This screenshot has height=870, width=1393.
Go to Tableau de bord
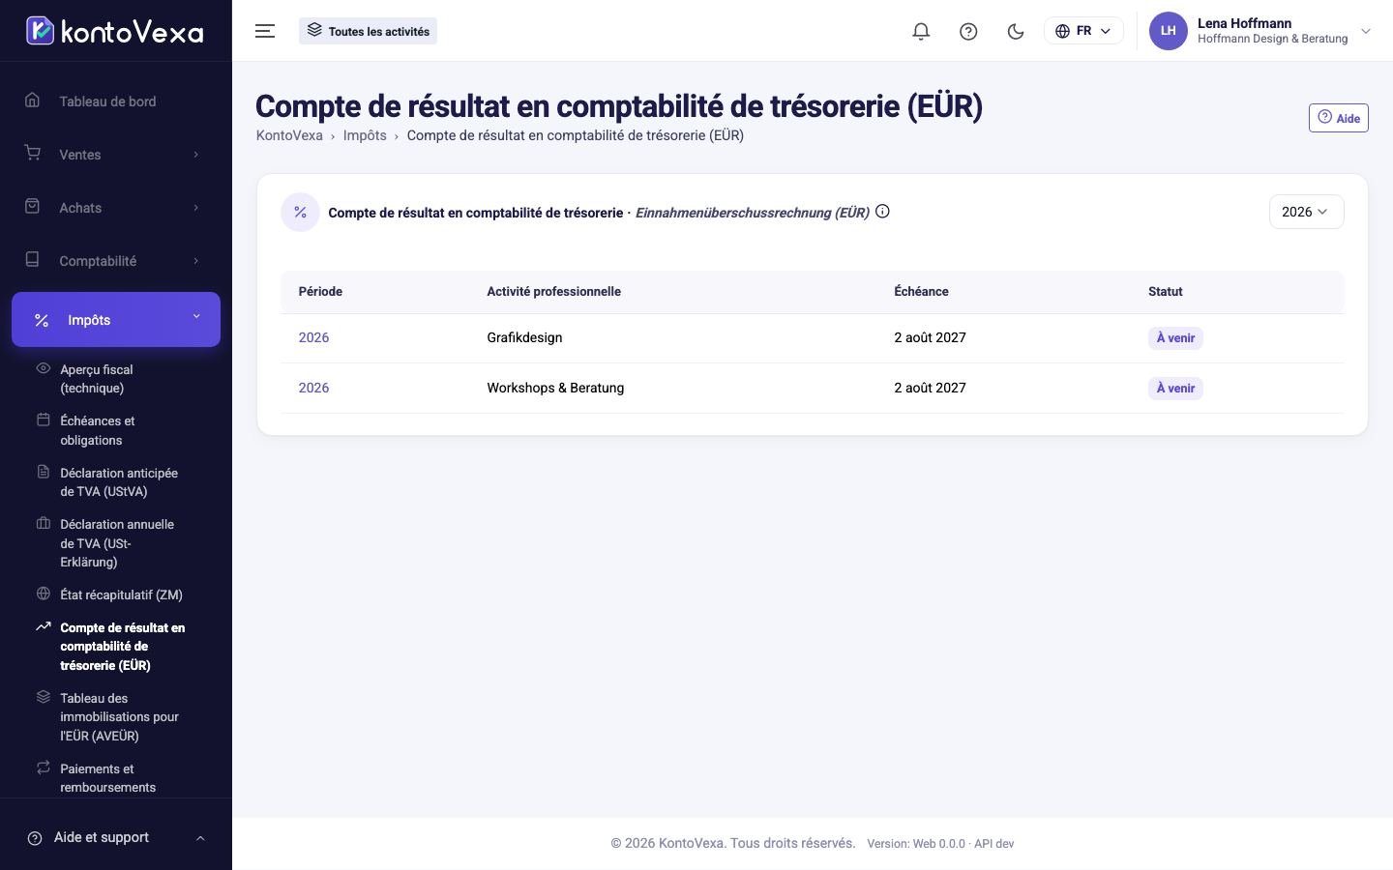116,101
